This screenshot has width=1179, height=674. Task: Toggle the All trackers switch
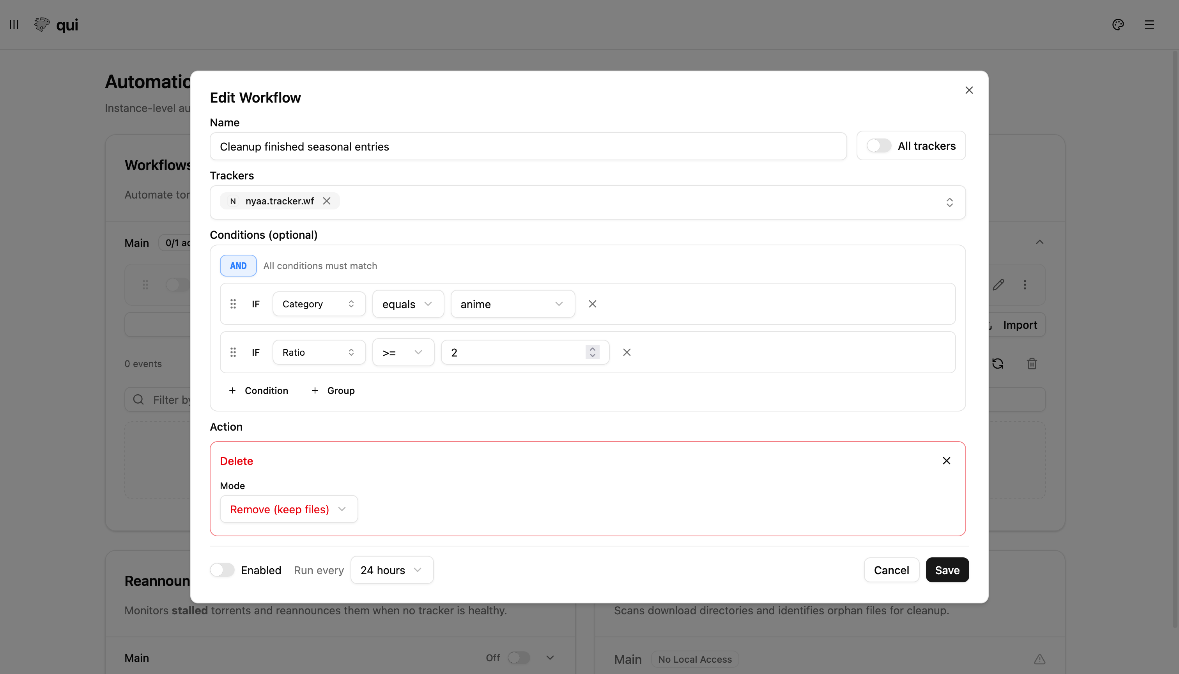(878, 146)
